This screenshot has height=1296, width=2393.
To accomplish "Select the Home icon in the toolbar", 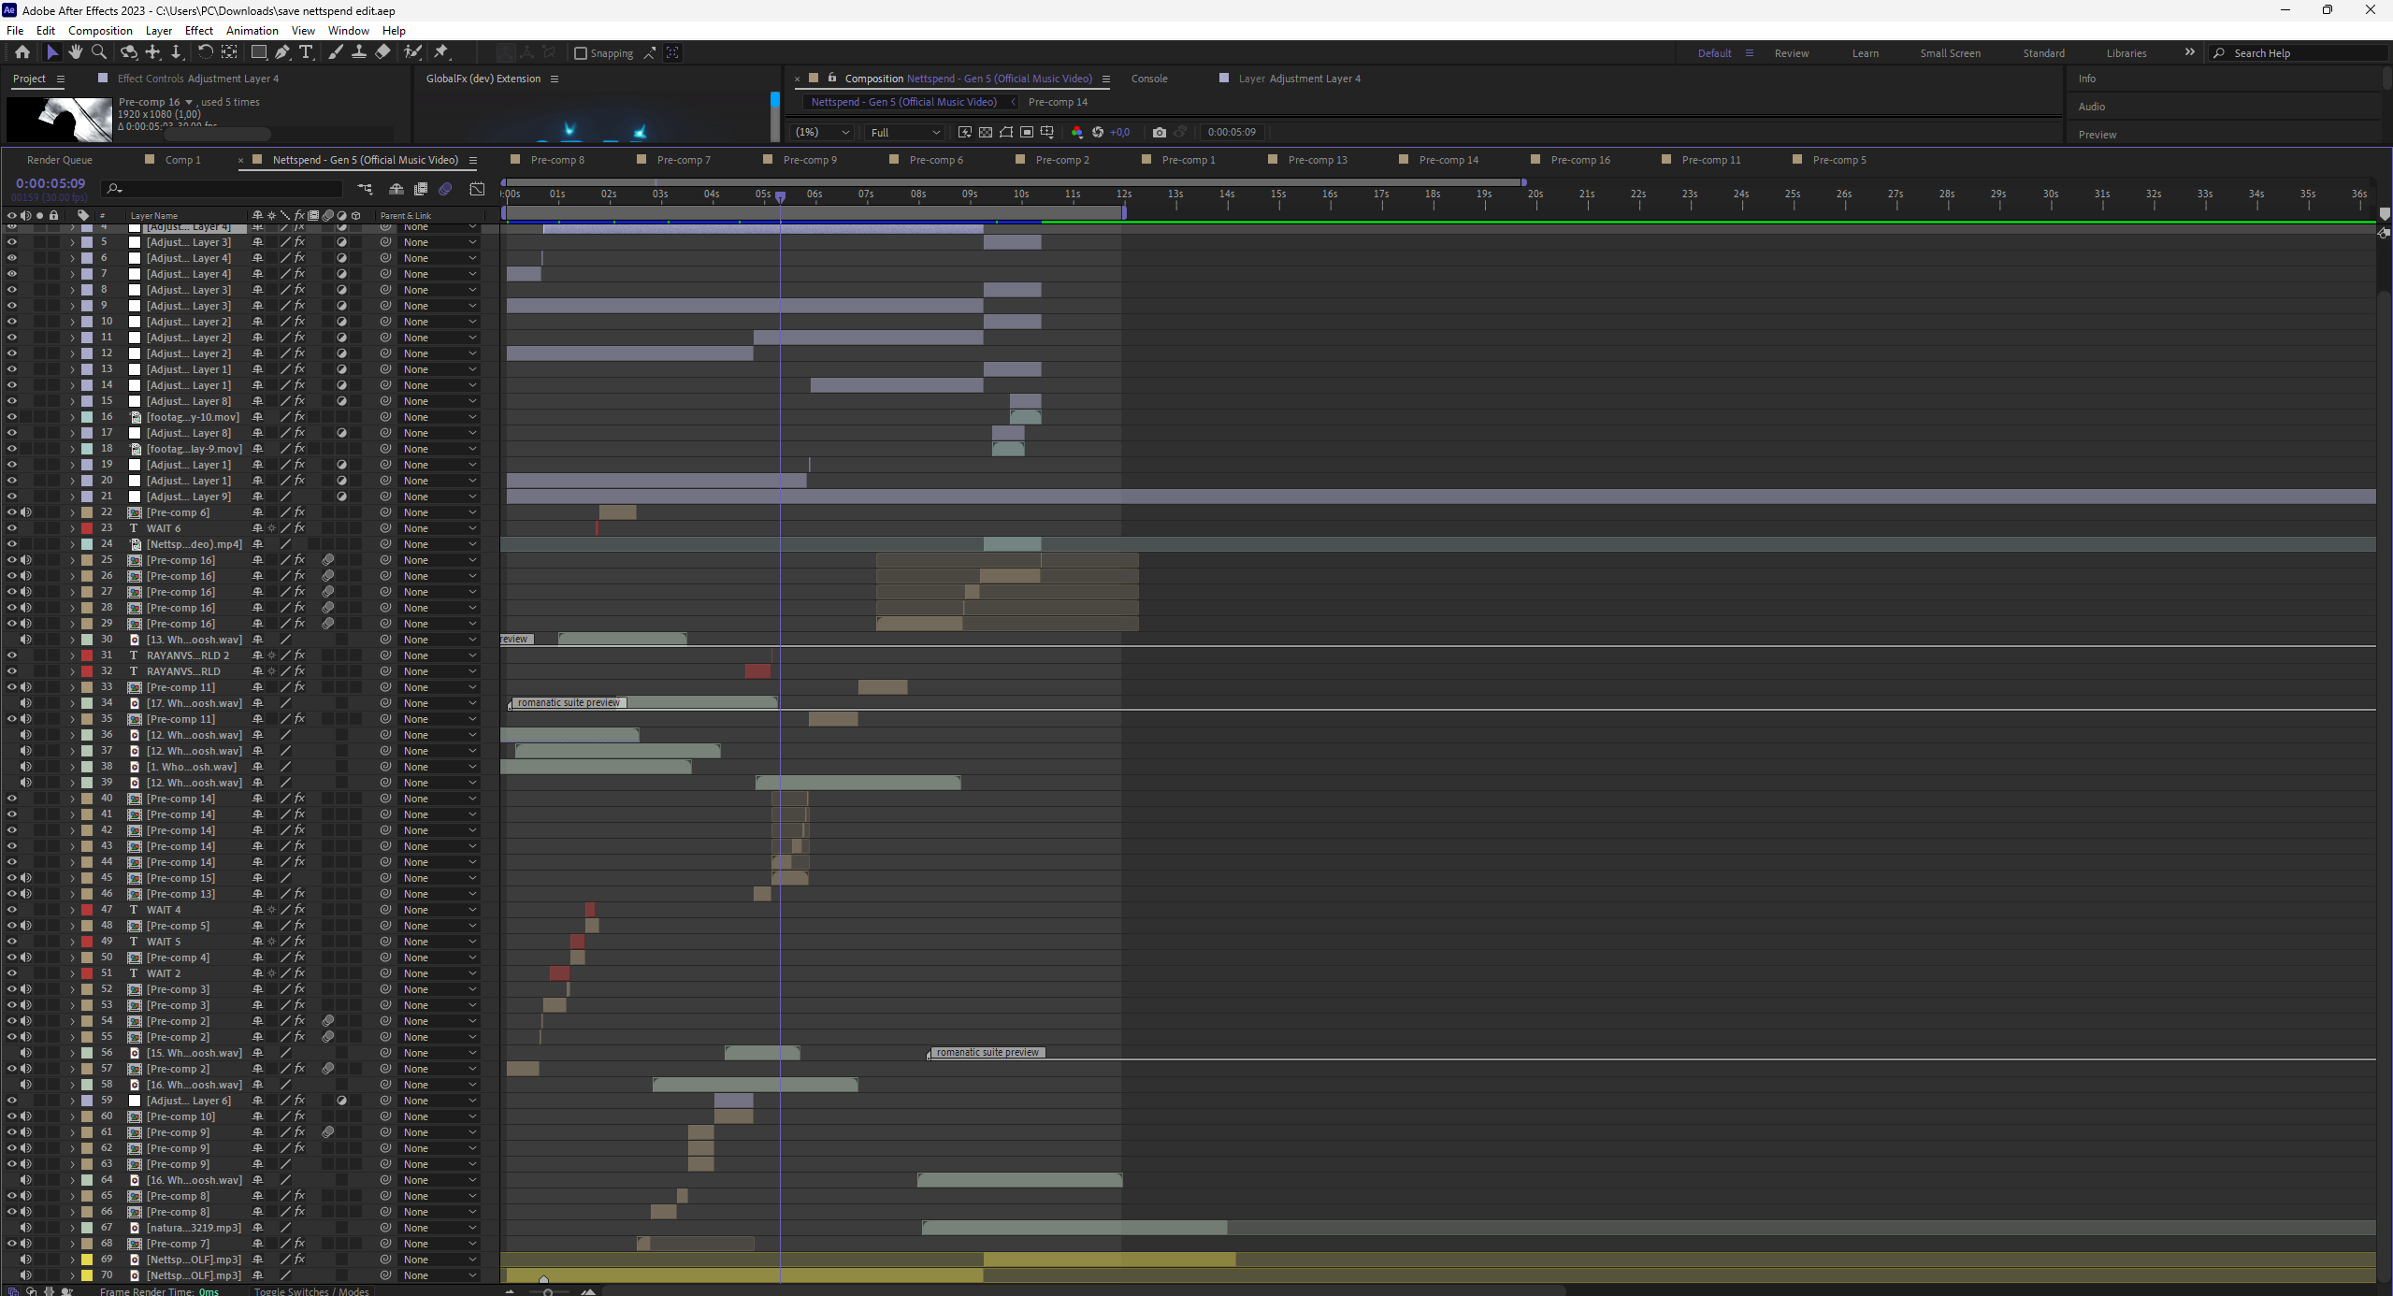I will 22,52.
